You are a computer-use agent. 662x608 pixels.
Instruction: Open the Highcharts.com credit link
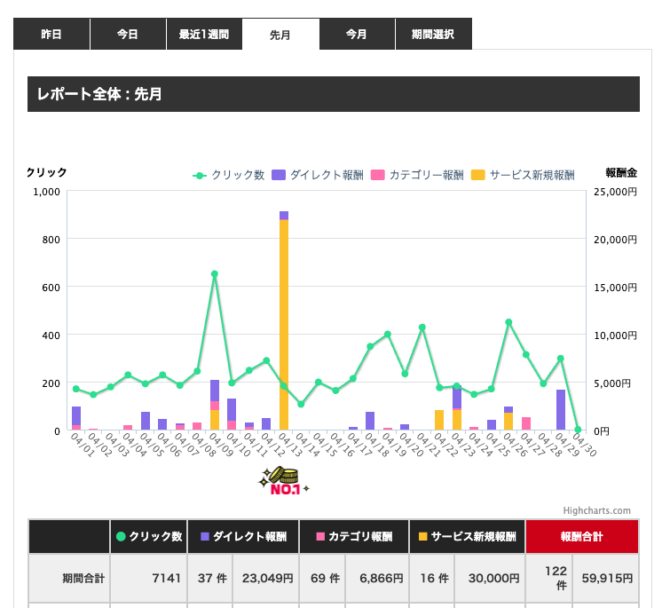point(596,510)
